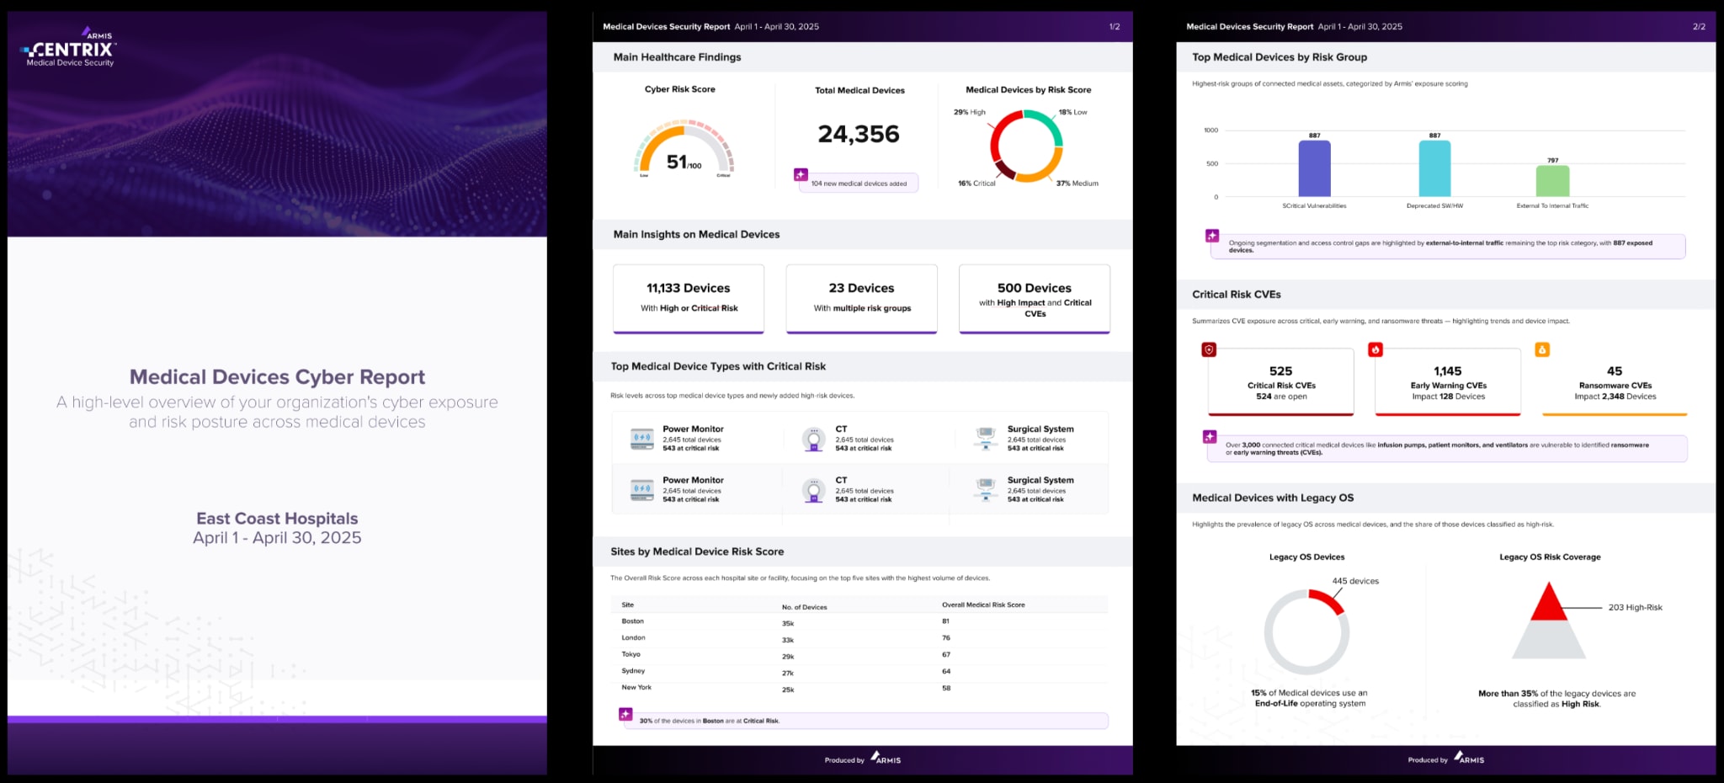Expand the Main Healthcare Findings section
The image size is (1724, 783).
click(678, 57)
